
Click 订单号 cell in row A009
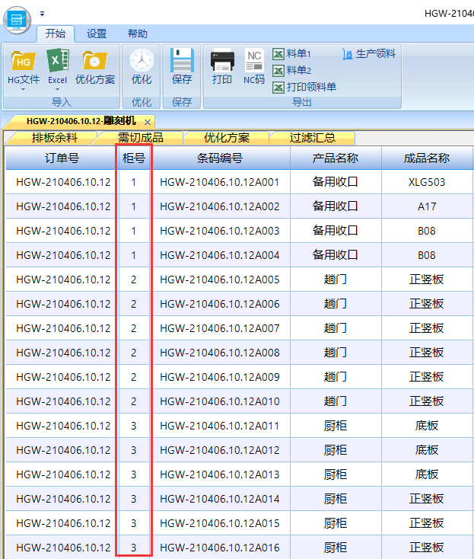tap(63, 377)
